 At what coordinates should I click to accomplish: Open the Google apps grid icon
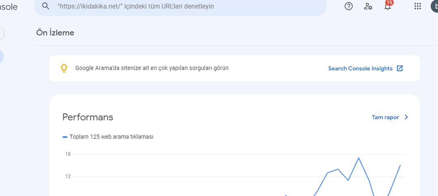418,6
